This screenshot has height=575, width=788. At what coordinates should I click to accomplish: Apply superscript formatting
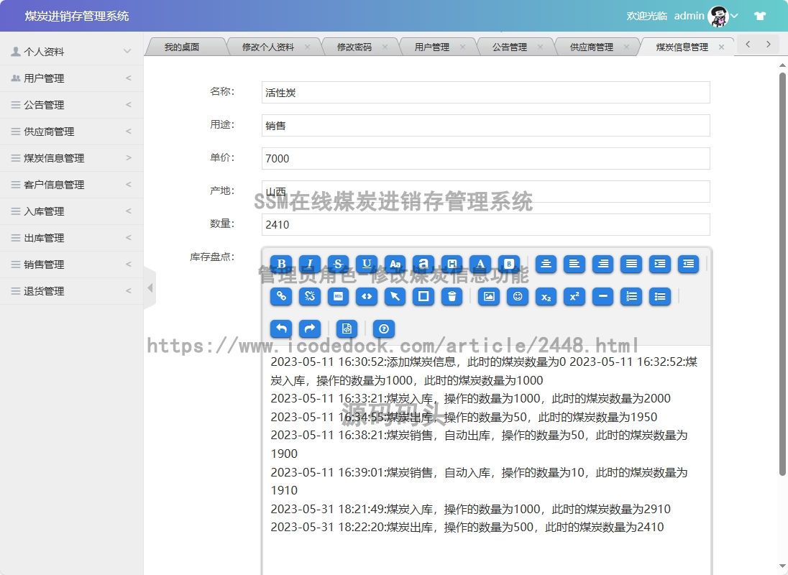574,296
